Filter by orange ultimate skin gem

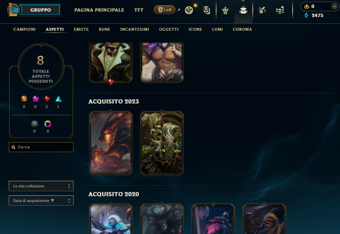(x=24, y=99)
